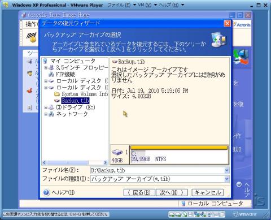271x220 pixels.
Task: Expand the ネットワーク tree node
Action: [46, 114]
